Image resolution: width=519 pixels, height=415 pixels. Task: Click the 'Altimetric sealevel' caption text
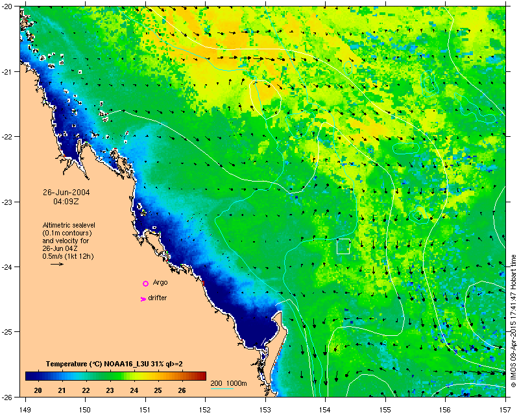point(69,225)
